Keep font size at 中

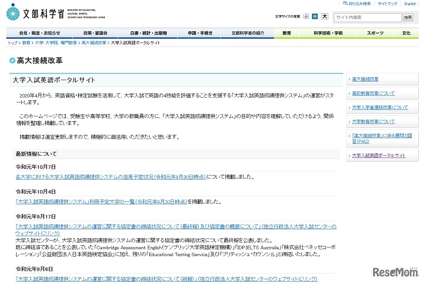[x=315, y=16]
